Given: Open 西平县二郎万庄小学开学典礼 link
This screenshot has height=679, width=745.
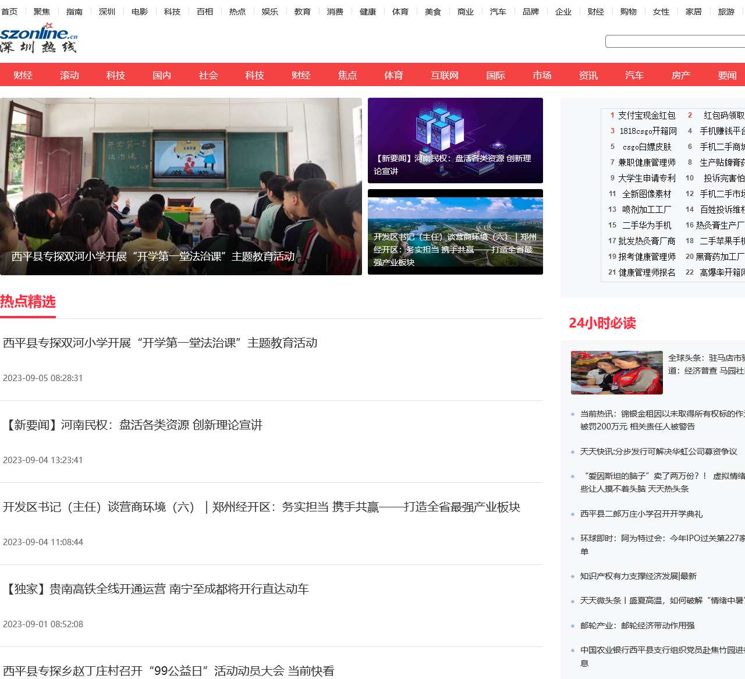Looking at the screenshot, I should 641,514.
